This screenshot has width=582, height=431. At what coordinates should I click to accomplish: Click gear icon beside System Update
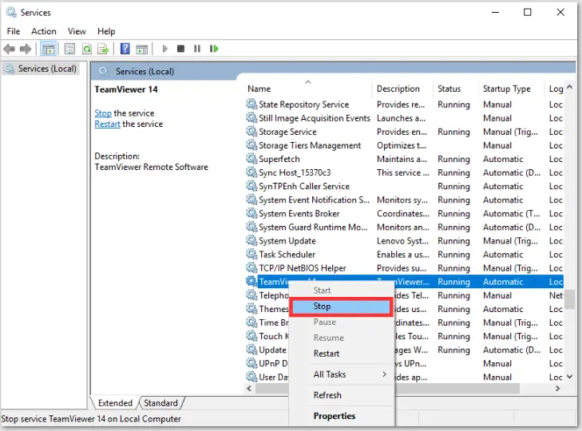[251, 240]
